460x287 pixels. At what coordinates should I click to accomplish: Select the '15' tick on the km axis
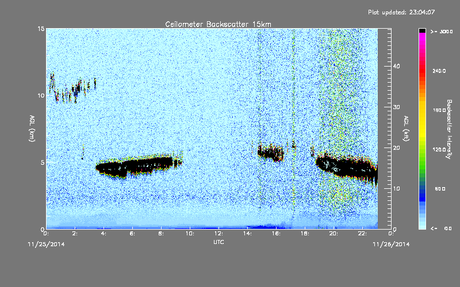pos(41,29)
